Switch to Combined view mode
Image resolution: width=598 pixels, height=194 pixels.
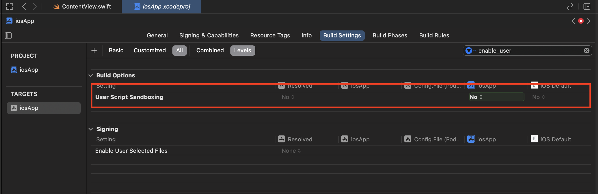coord(210,51)
